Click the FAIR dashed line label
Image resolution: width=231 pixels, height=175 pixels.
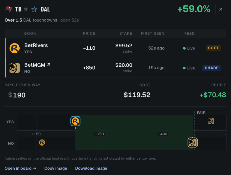click(x=201, y=113)
